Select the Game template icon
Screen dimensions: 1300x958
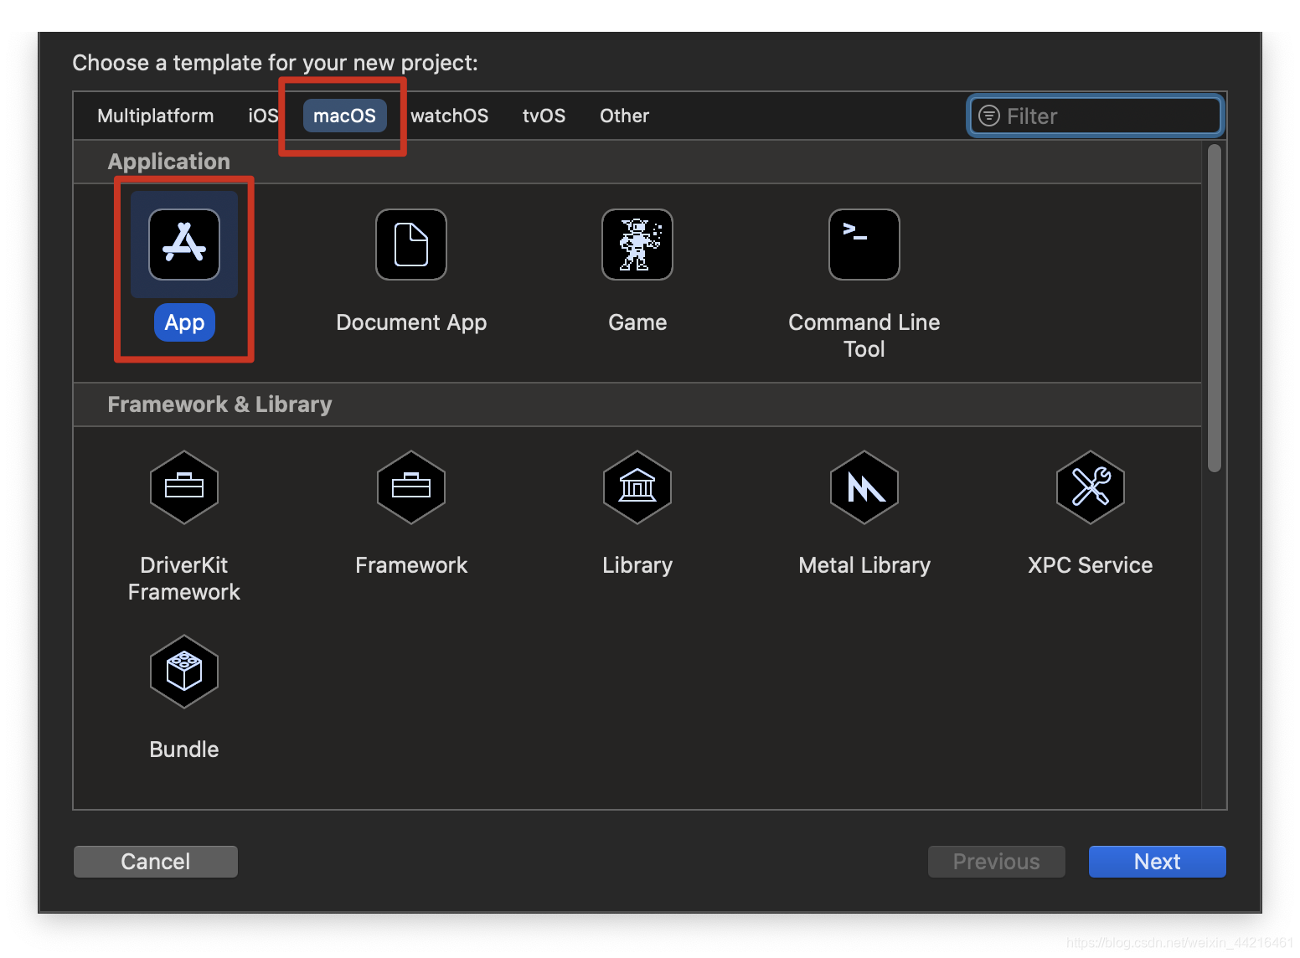pos(637,245)
